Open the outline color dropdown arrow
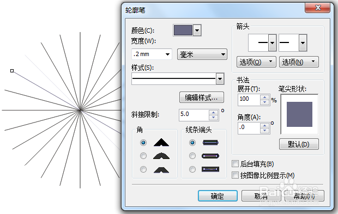 (x=197, y=30)
